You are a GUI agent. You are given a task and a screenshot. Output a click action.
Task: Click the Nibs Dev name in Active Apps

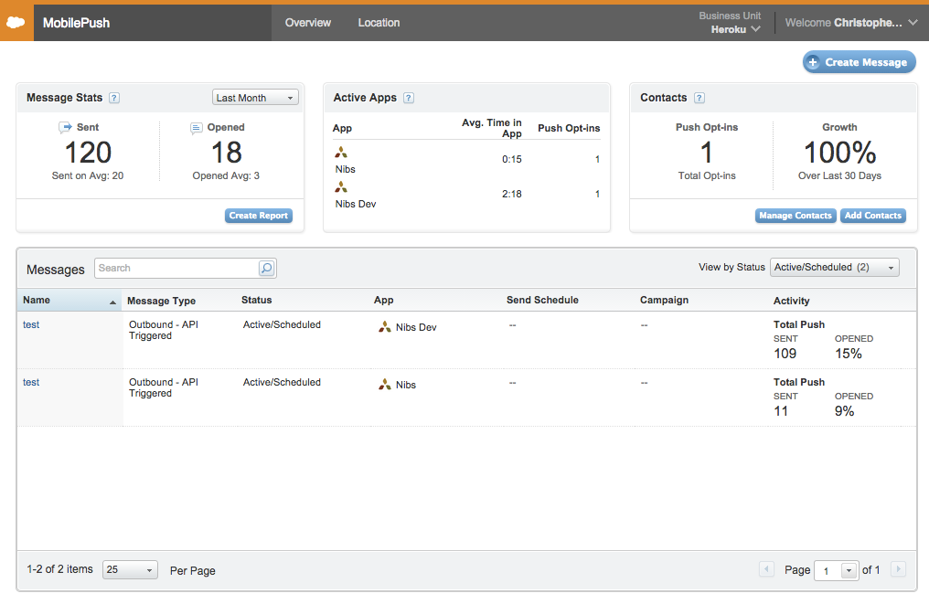click(356, 205)
